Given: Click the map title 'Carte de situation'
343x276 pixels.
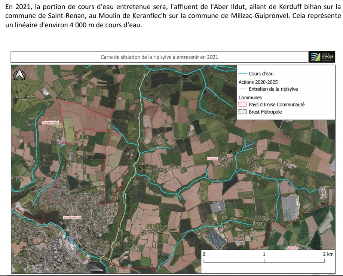Looking at the screenshot, I should (x=159, y=57).
